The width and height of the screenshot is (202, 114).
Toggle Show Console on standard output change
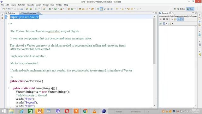point(179,19)
